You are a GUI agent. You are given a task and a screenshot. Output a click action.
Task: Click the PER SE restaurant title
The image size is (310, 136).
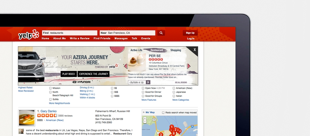[x=155, y=56]
